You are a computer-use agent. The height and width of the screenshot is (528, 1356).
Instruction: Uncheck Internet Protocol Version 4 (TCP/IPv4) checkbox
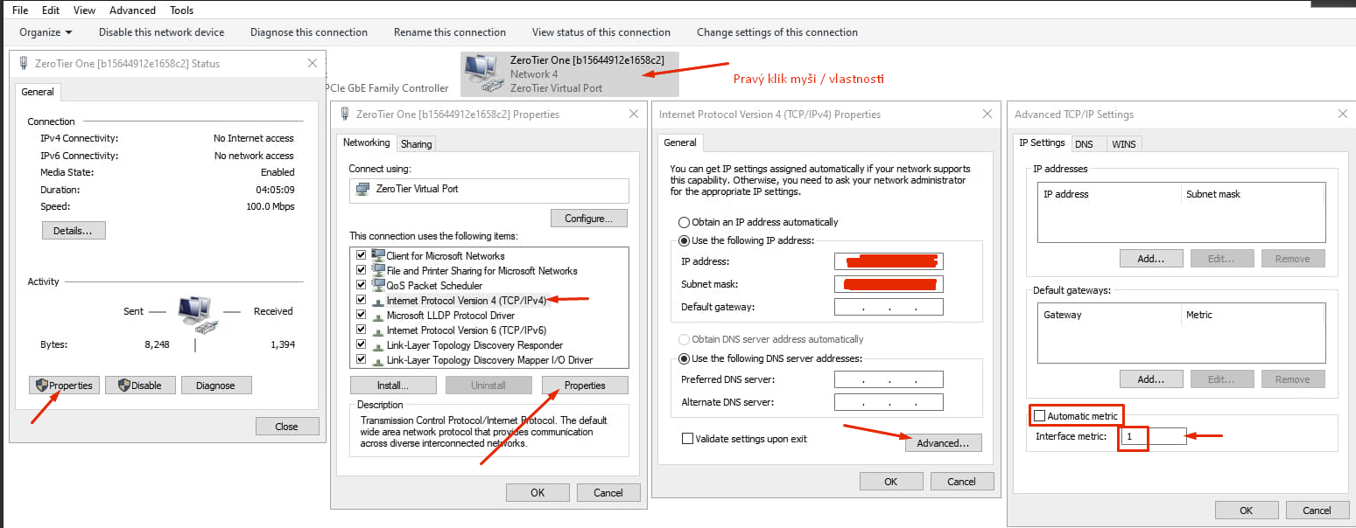(361, 300)
